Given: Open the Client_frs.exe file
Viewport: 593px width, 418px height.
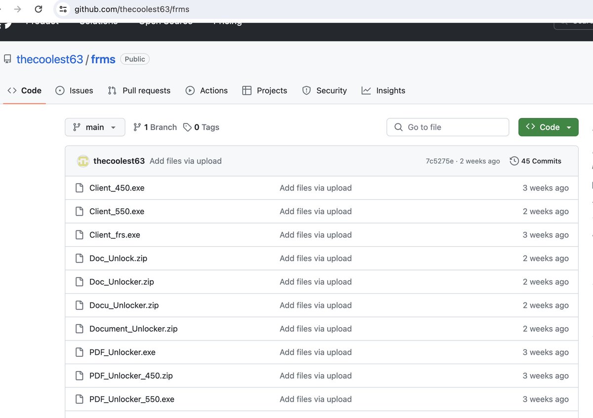Looking at the screenshot, I should 115,235.
